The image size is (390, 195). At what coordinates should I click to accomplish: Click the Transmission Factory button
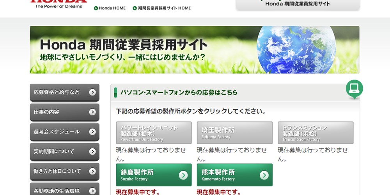(x=316, y=133)
